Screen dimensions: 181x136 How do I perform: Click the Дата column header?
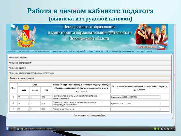pyautogui.click(x=35, y=85)
